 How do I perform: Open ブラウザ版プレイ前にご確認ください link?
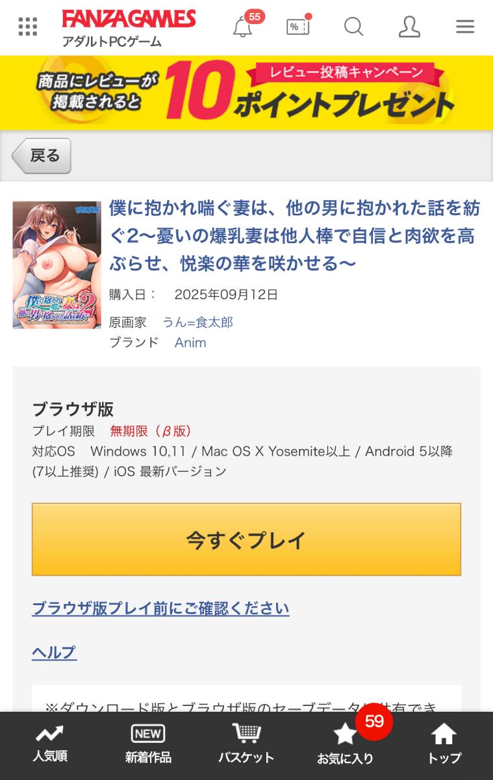160,608
